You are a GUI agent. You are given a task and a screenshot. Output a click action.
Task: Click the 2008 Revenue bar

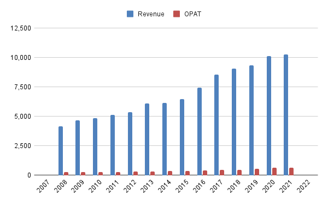[61, 151]
